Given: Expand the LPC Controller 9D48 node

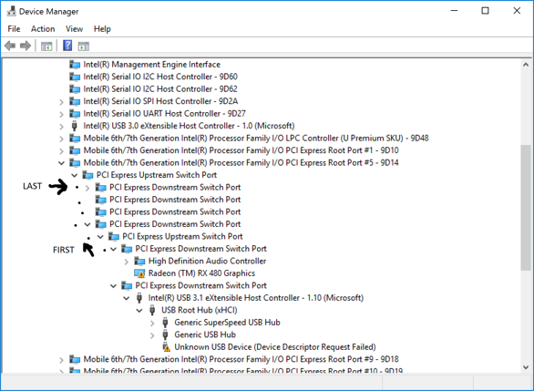Looking at the screenshot, I should (x=61, y=139).
